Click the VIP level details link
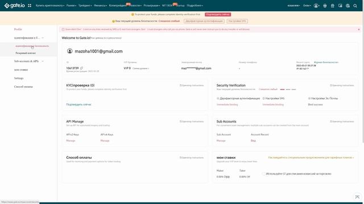 point(140,69)
